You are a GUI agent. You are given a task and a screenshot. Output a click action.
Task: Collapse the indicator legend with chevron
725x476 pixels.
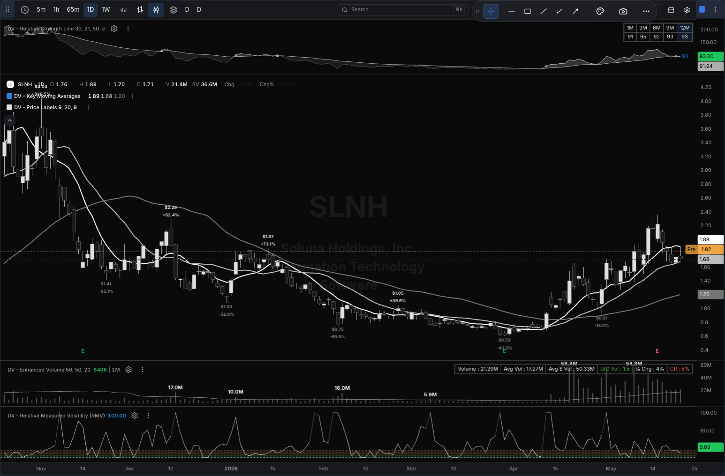pyautogui.click(x=9, y=120)
